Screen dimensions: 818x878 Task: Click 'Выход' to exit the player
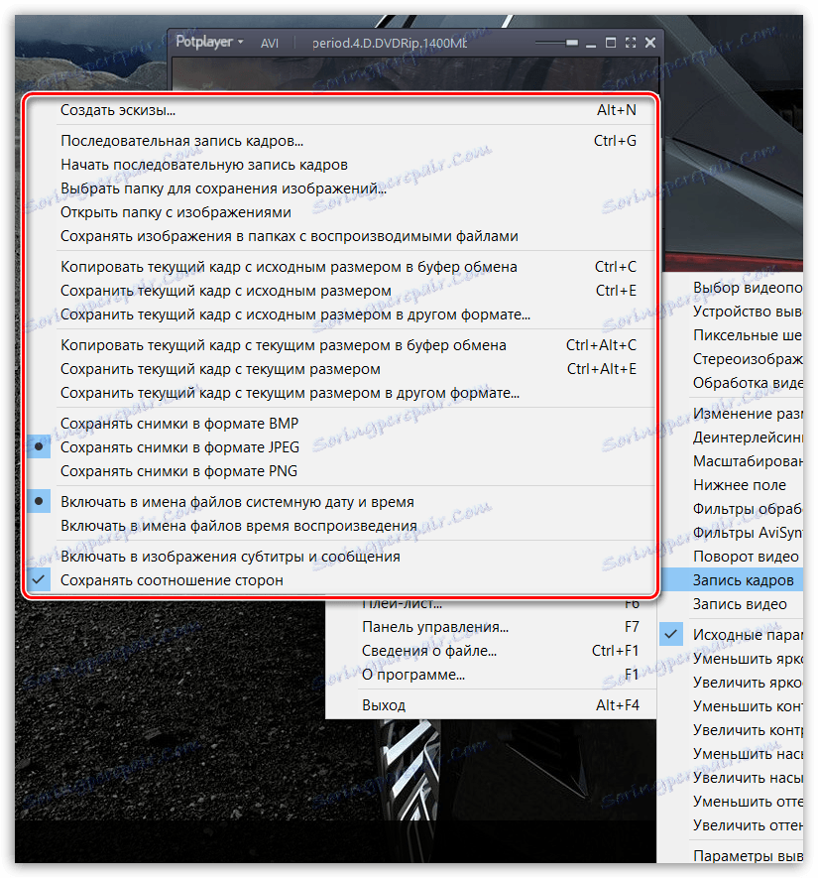[491, 705]
